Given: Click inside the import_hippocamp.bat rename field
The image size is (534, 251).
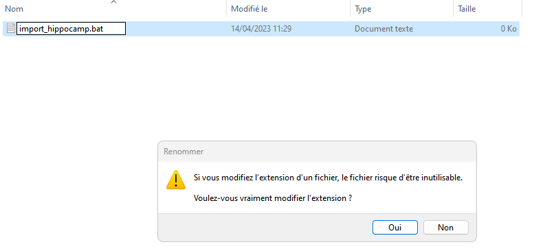Looking at the screenshot, I should 71,29.
